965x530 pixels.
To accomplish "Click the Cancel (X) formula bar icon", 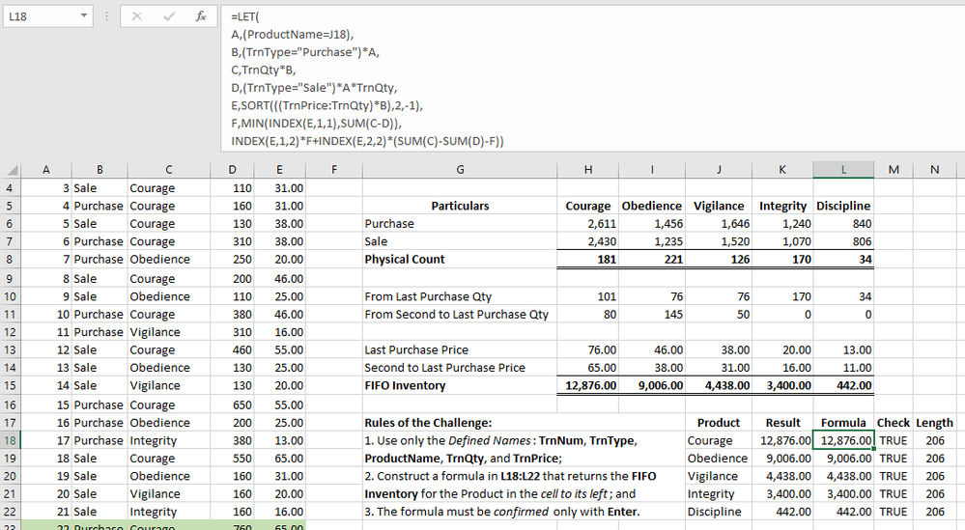I will click(136, 16).
